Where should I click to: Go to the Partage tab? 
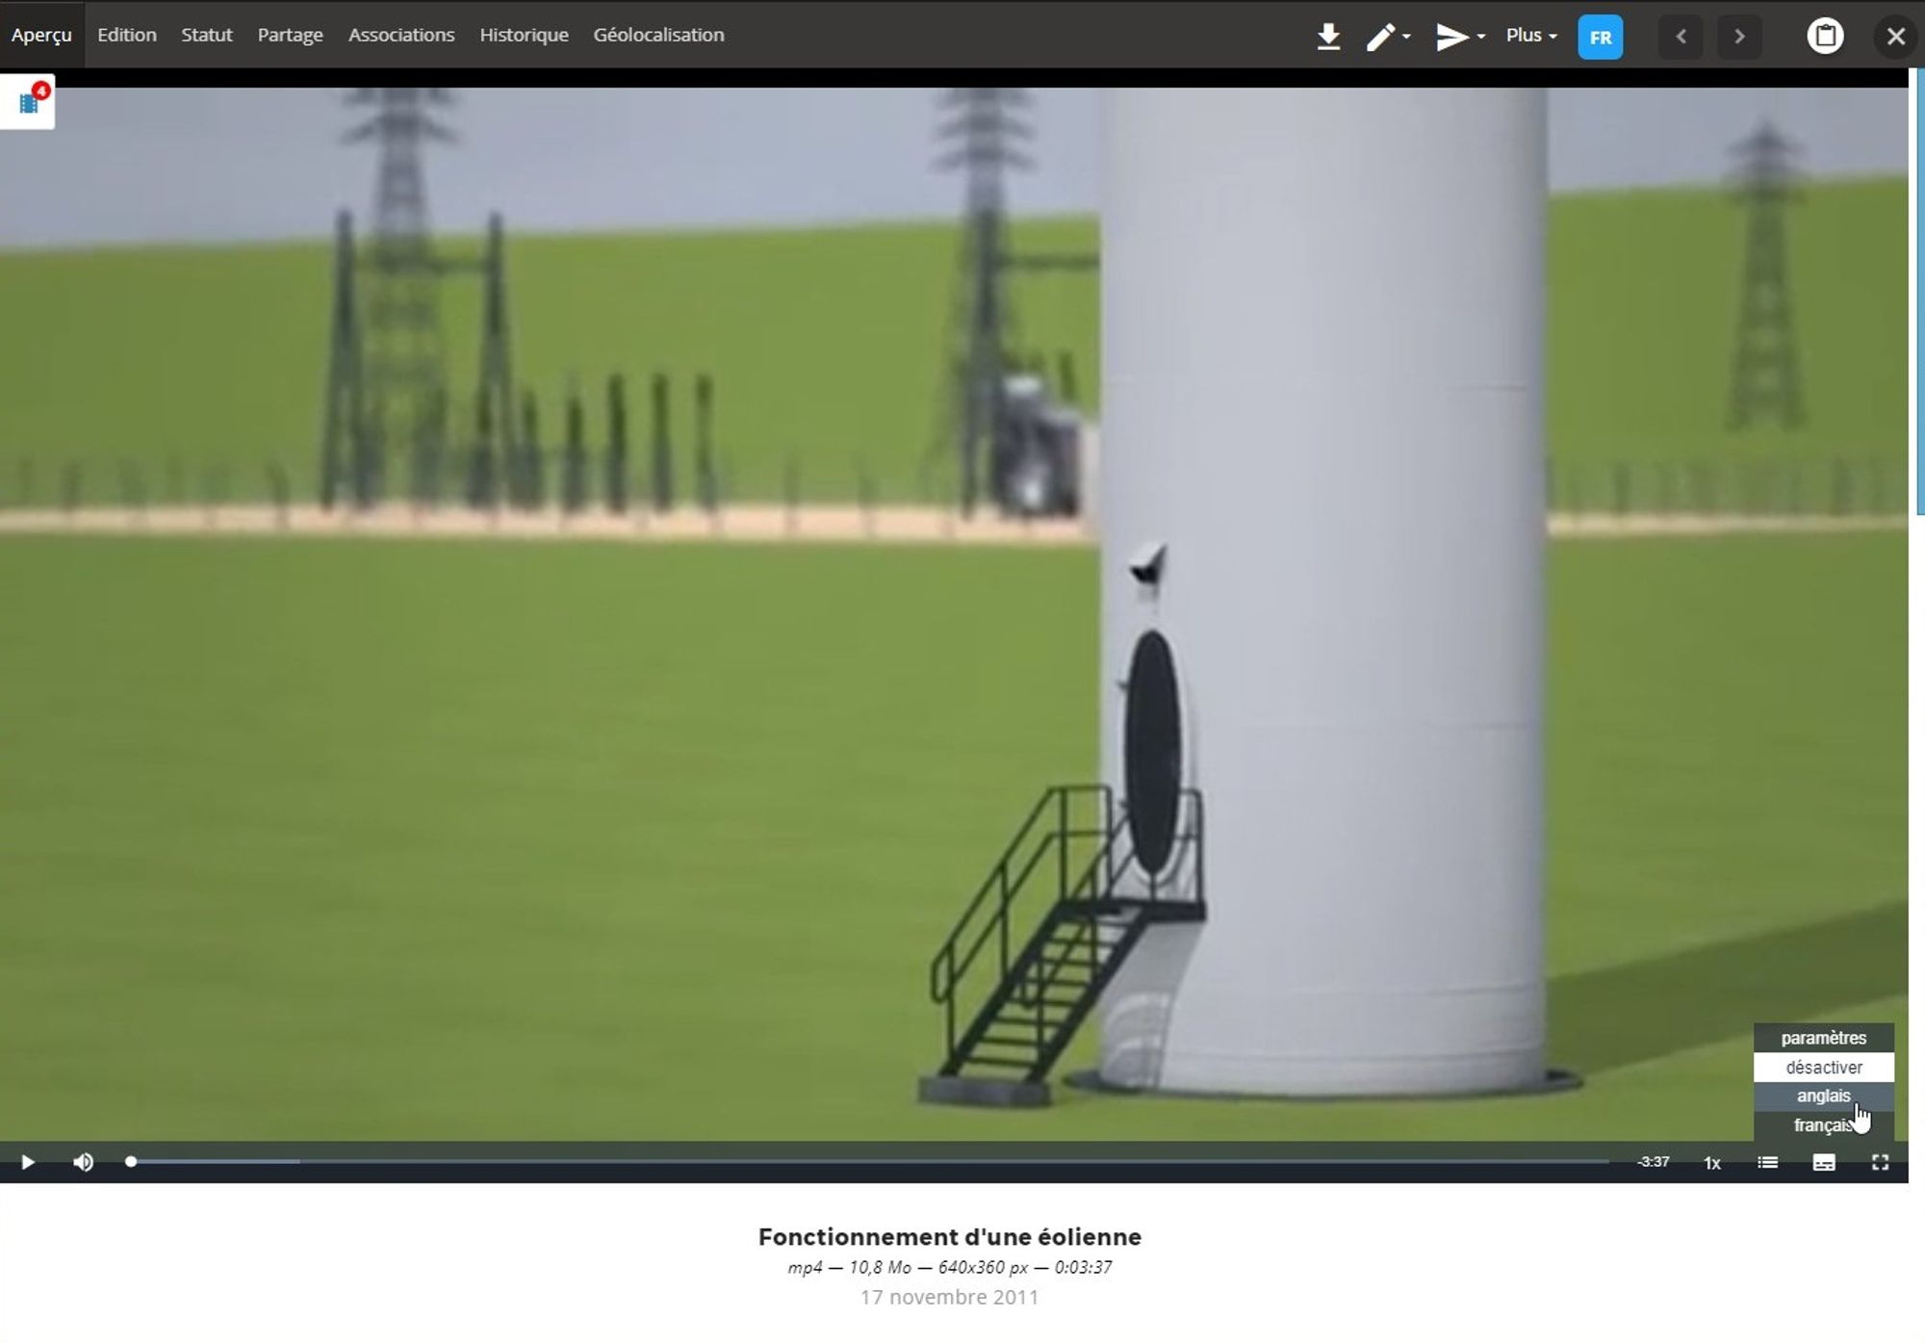[291, 35]
